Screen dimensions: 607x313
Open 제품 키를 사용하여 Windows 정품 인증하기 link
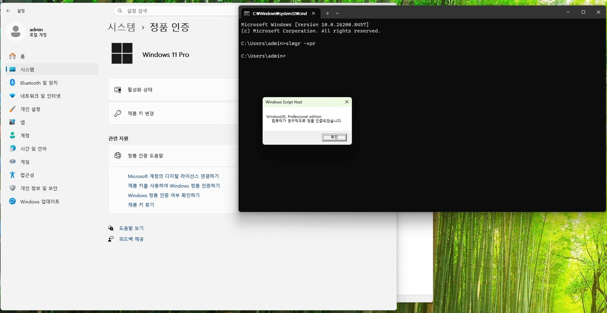174,186
